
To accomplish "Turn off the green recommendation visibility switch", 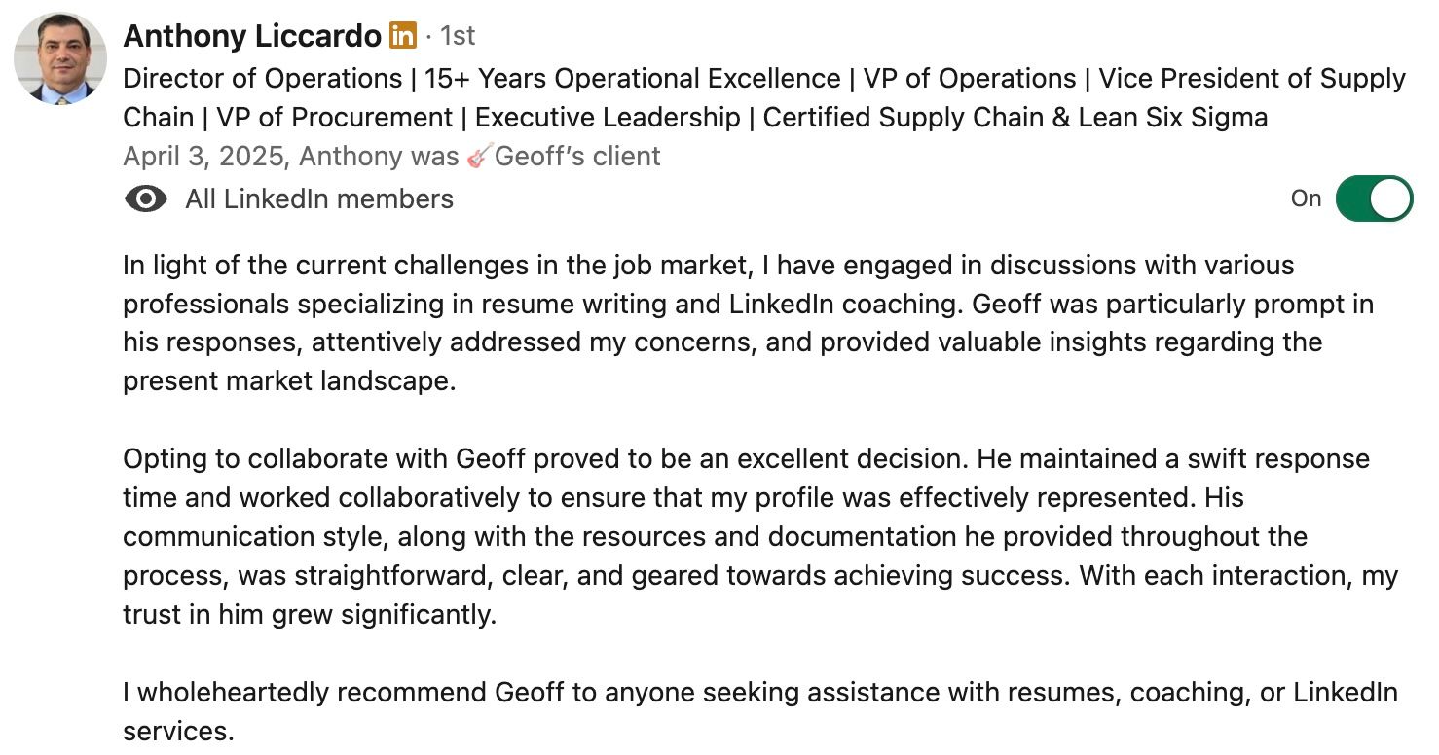I will tap(1373, 198).
